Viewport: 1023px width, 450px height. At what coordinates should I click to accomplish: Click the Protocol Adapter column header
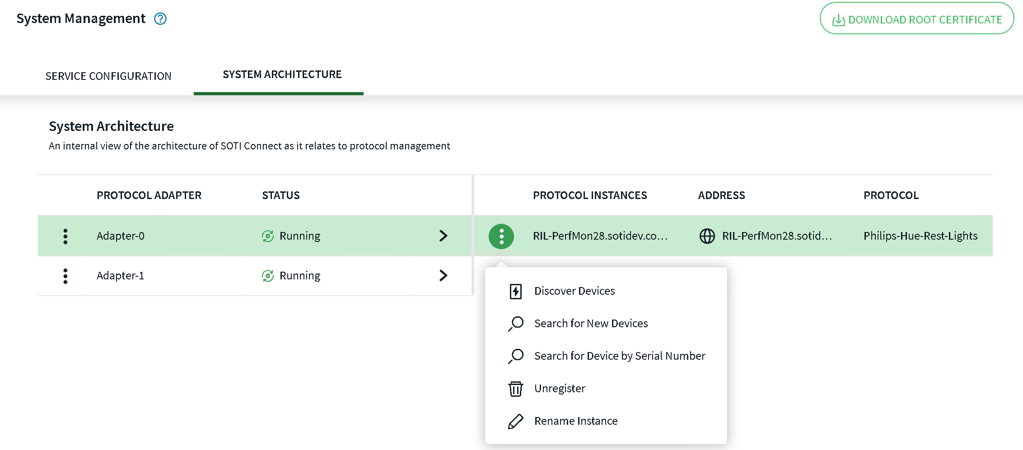tap(149, 195)
